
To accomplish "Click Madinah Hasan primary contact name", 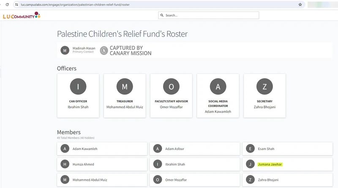I will tap(84, 48).
